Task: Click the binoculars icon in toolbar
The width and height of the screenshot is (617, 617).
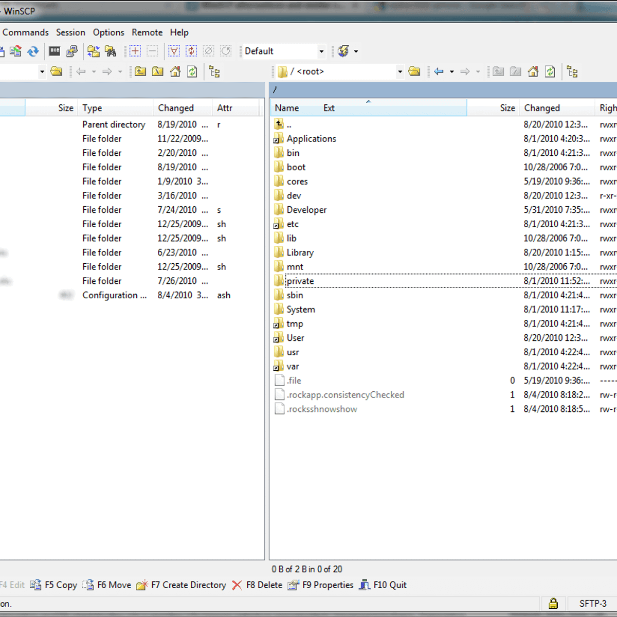Action: (x=111, y=51)
